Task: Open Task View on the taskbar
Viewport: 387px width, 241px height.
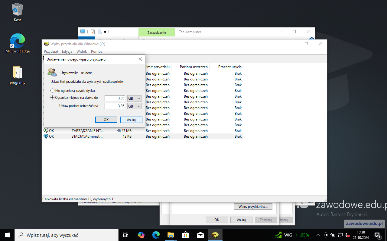Action: 126,235
